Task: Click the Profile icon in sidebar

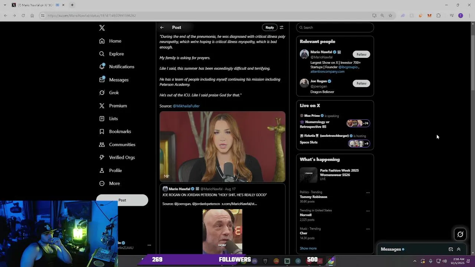Action: [x=102, y=171]
